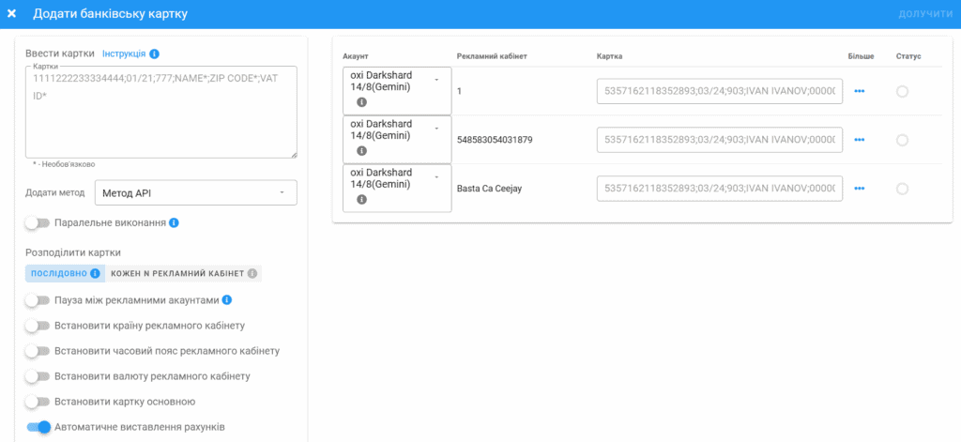Image resolution: width=961 pixels, height=442 pixels.
Task: Open account dropdown in Basta Ca Ceejay row
Action: click(x=397, y=189)
